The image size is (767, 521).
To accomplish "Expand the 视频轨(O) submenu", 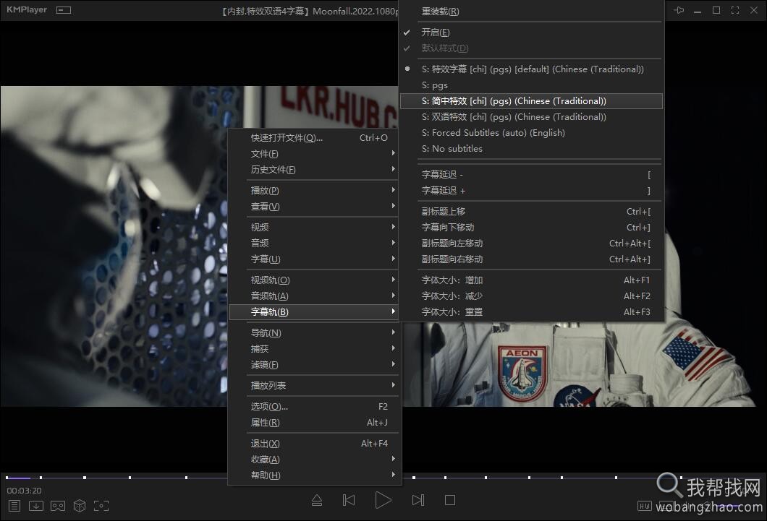I will coord(315,280).
